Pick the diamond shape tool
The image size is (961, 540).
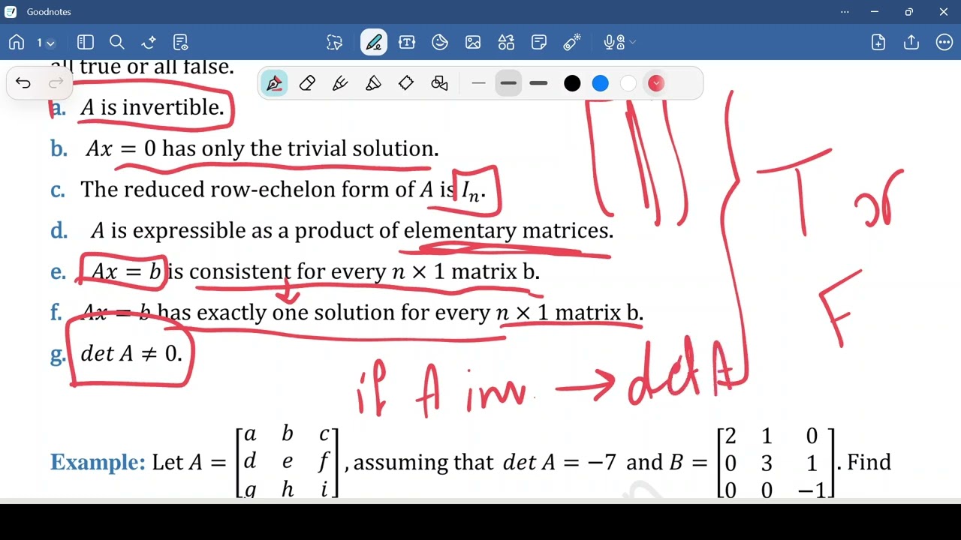pyautogui.click(x=406, y=83)
